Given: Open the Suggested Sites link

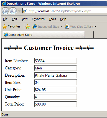Looking at the screenshot, I should click(48, 27).
